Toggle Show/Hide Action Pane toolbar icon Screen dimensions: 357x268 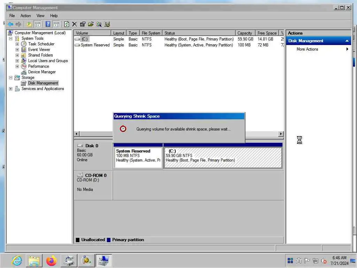pos(56,24)
